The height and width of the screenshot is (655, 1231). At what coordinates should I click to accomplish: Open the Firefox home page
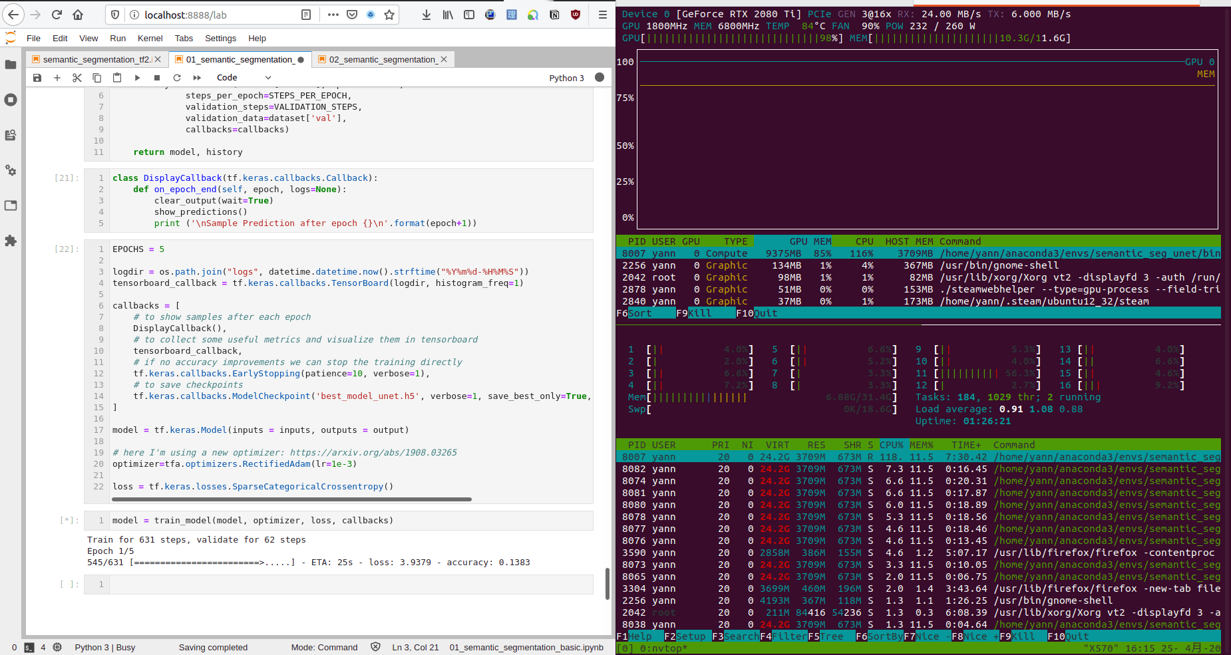pyautogui.click(x=78, y=15)
